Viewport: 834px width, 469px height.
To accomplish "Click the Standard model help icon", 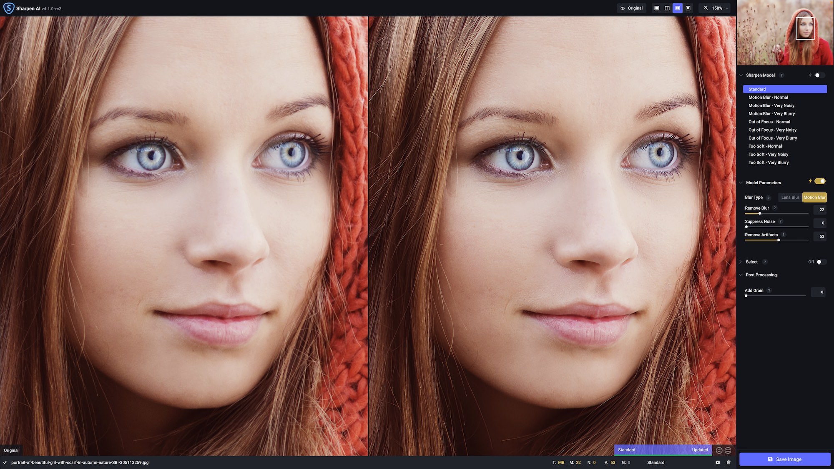I will point(781,75).
